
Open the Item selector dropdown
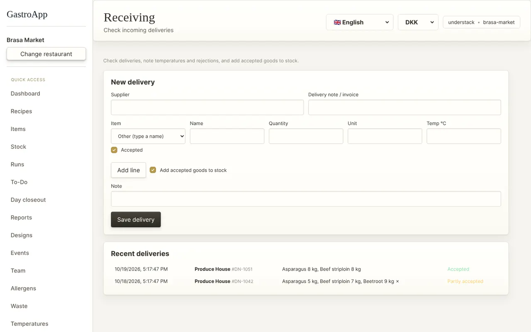pyautogui.click(x=148, y=136)
